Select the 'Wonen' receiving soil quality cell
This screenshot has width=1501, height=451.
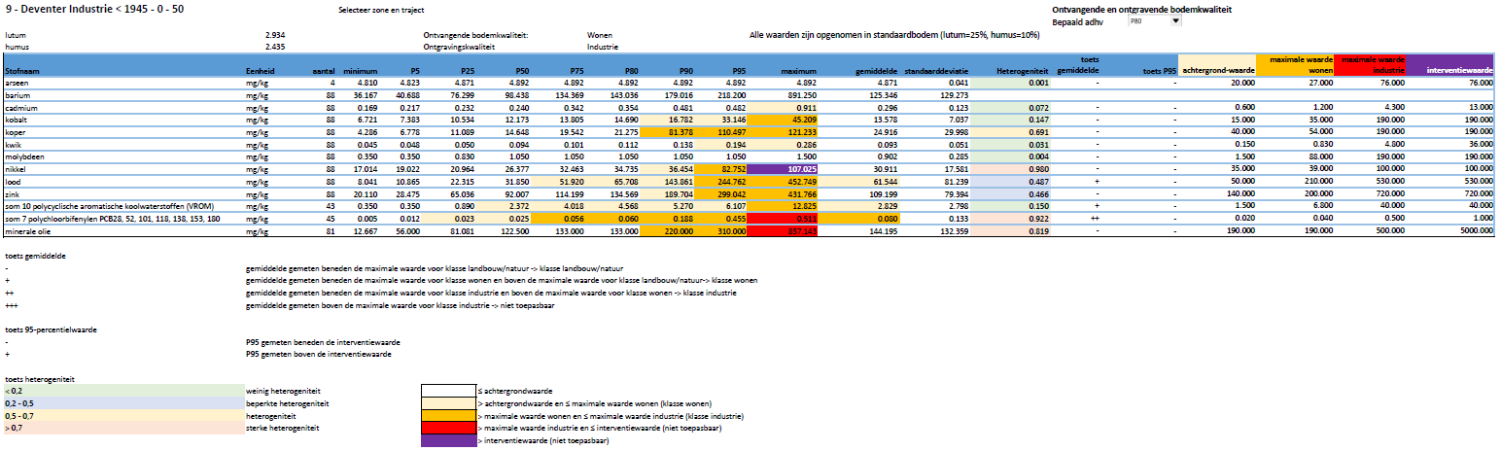click(x=599, y=34)
